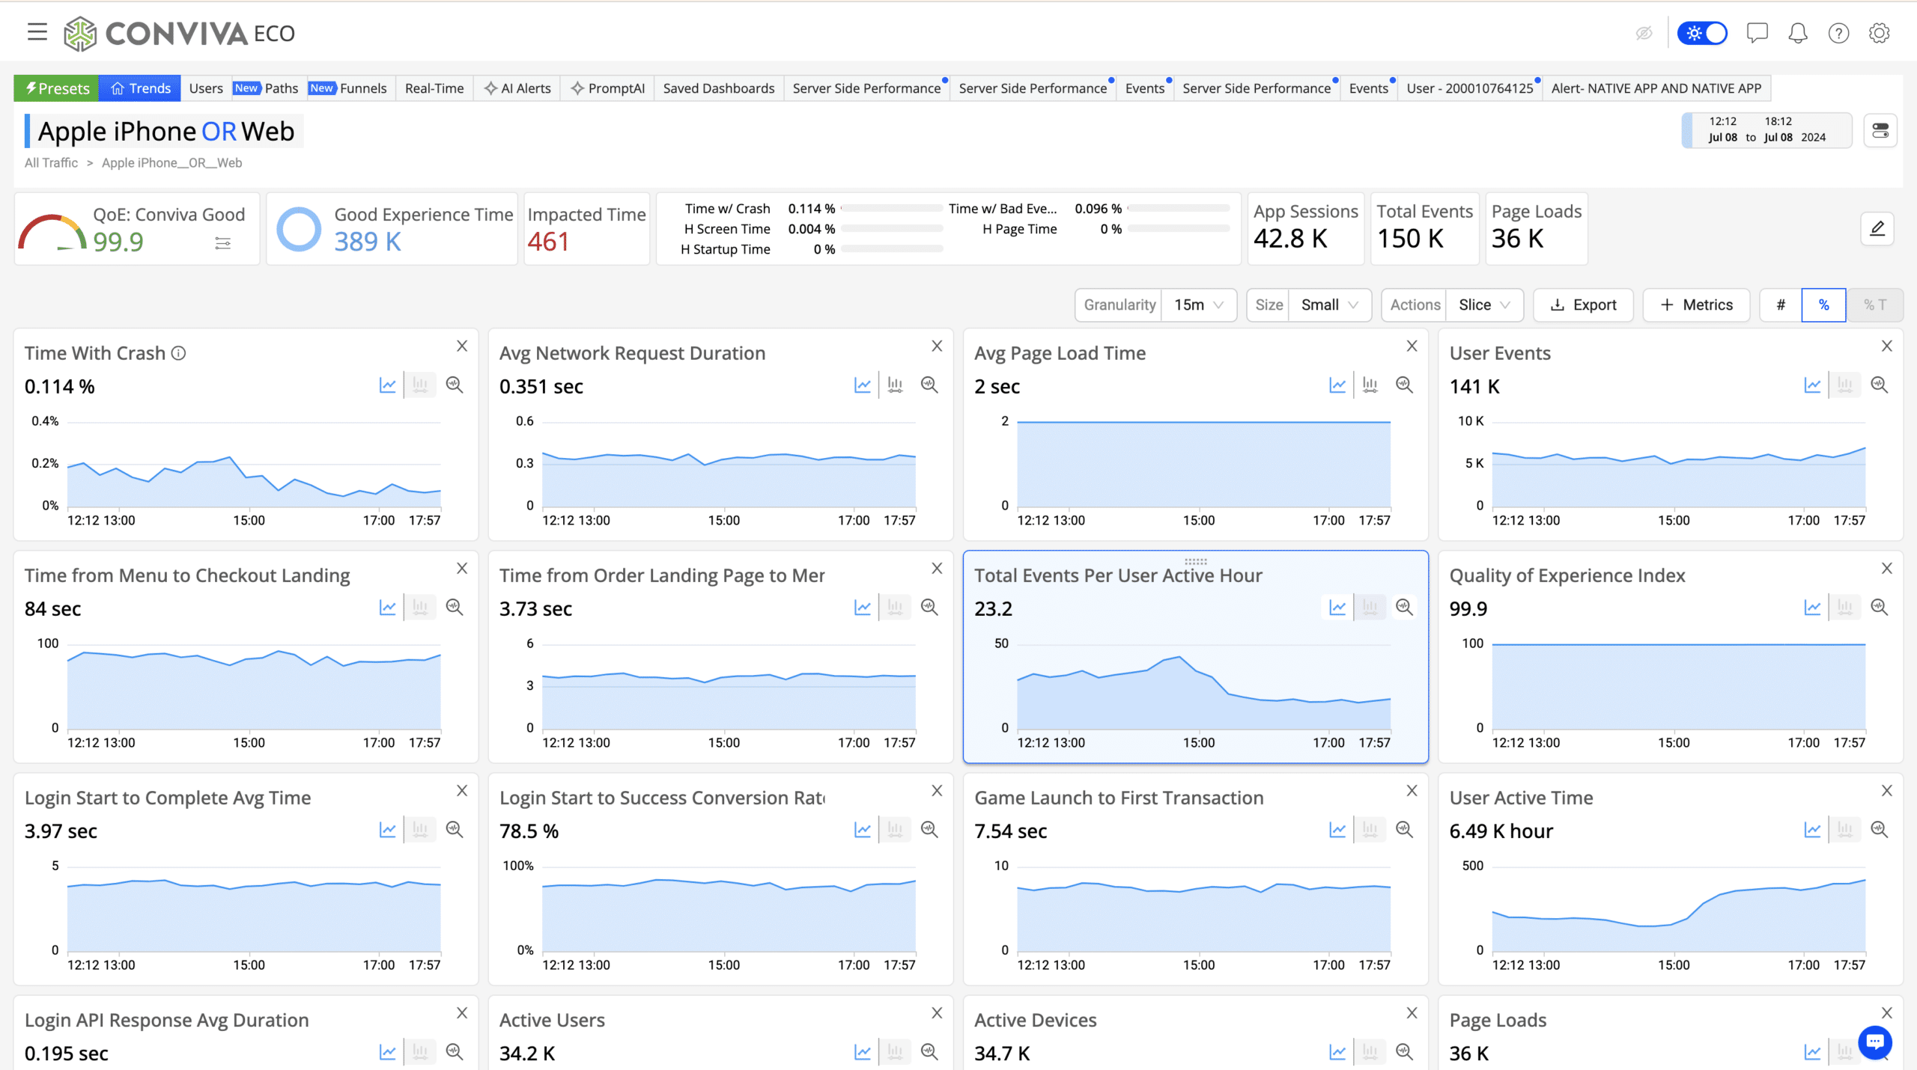The width and height of the screenshot is (1917, 1070).
Task: Click info icon next to Time With Crash
Action: click(x=178, y=353)
